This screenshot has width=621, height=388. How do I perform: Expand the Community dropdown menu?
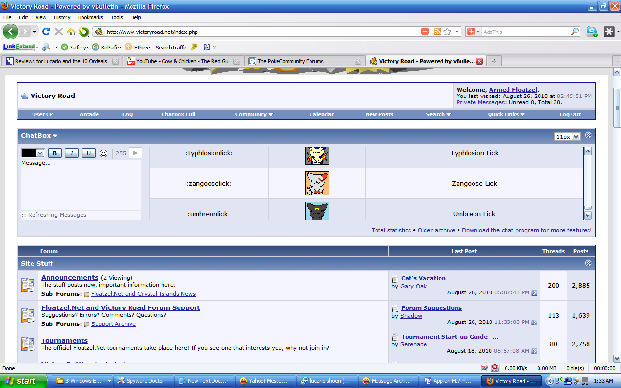[254, 114]
